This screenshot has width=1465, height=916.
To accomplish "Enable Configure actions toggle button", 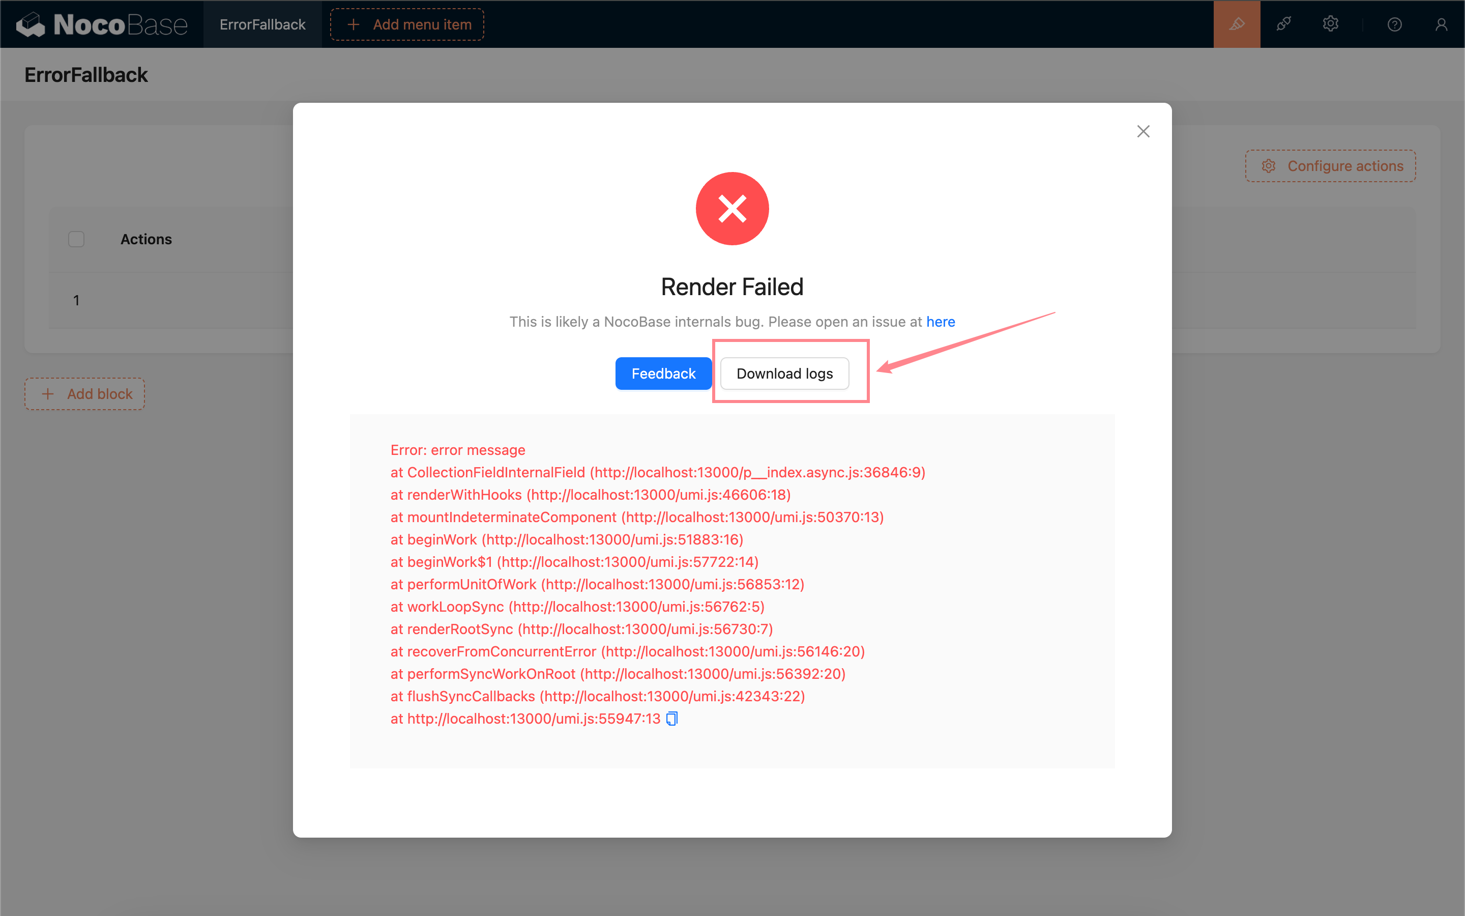I will click(x=1333, y=167).
